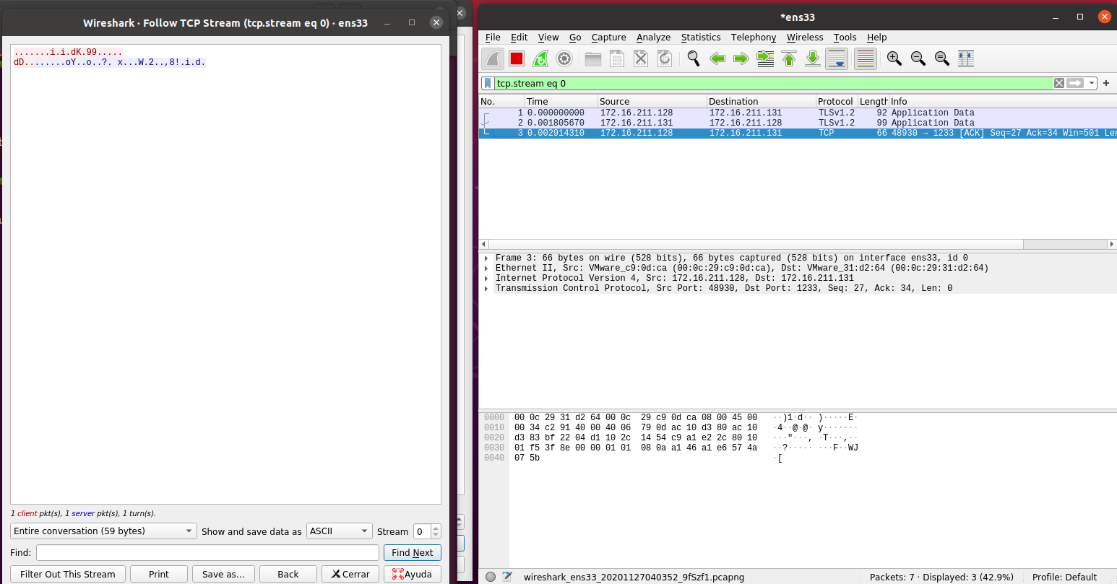Image resolution: width=1117 pixels, height=584 pixels.
Task: Click the Find text input field
Action: tap(207, 553)
